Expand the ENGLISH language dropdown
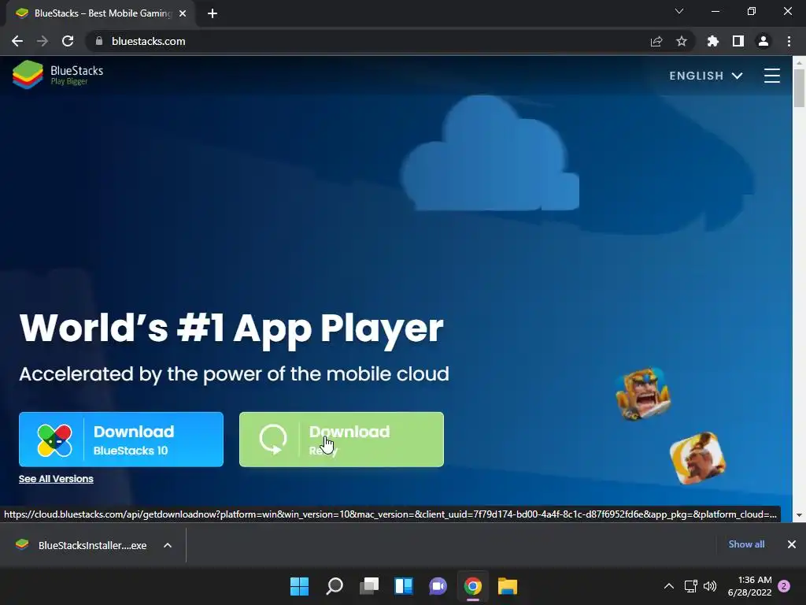This screenshot has height=605, width=806. click(706, 76)
